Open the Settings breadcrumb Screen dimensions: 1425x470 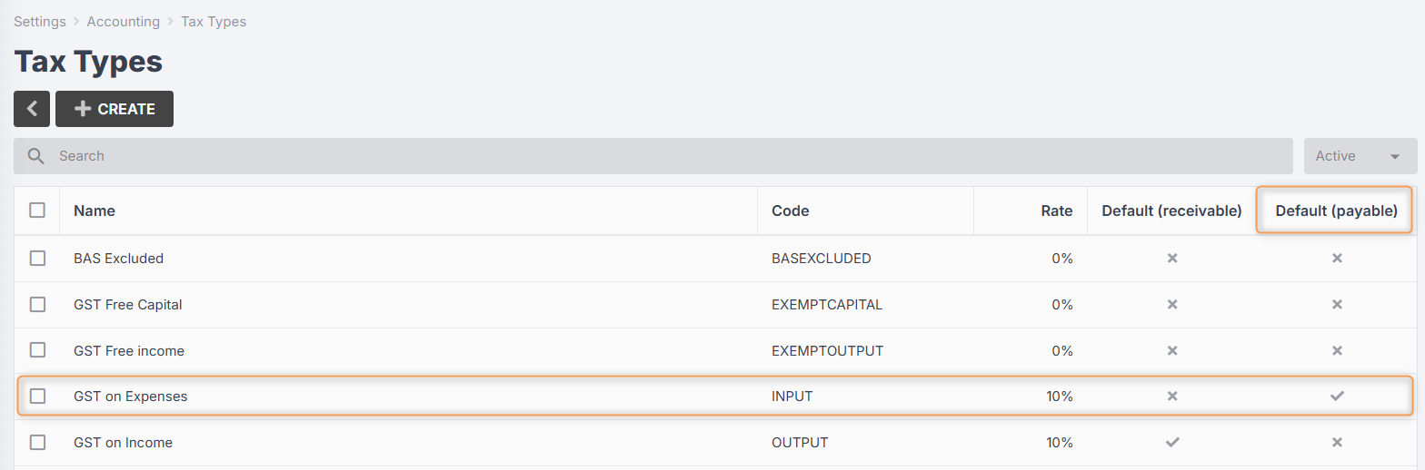39,21
